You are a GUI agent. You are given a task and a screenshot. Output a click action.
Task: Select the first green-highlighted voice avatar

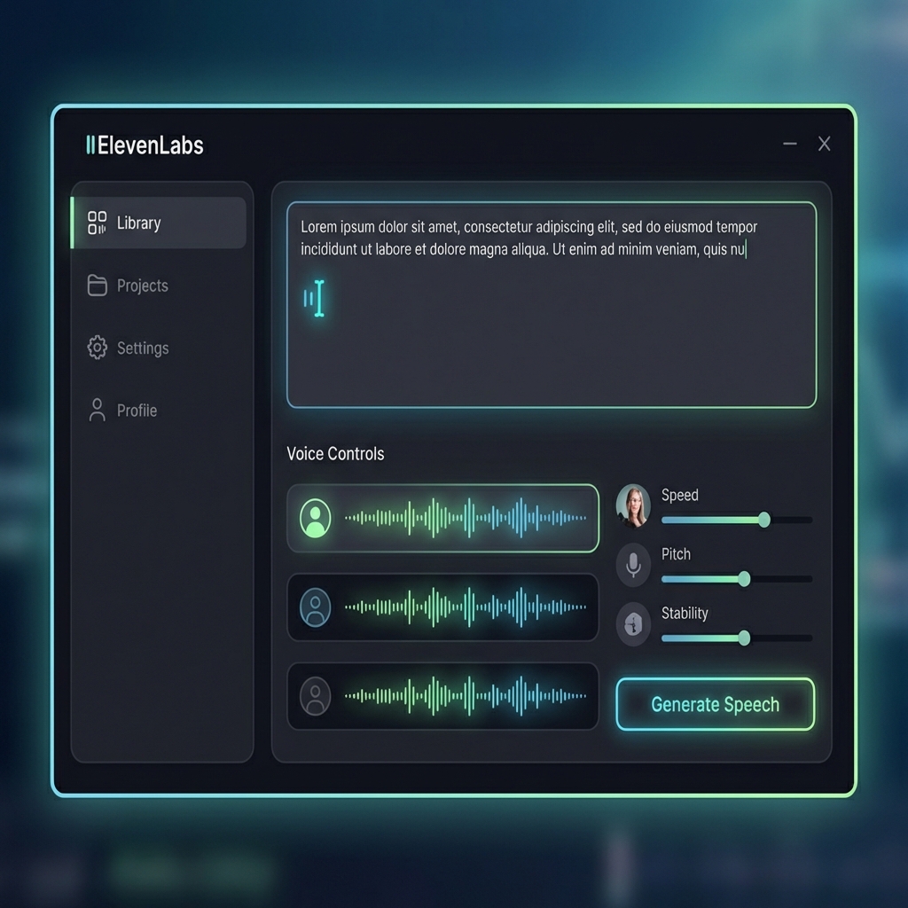(316, 518)
